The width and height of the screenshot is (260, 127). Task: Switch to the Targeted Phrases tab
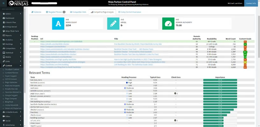(x=55, y=12)
